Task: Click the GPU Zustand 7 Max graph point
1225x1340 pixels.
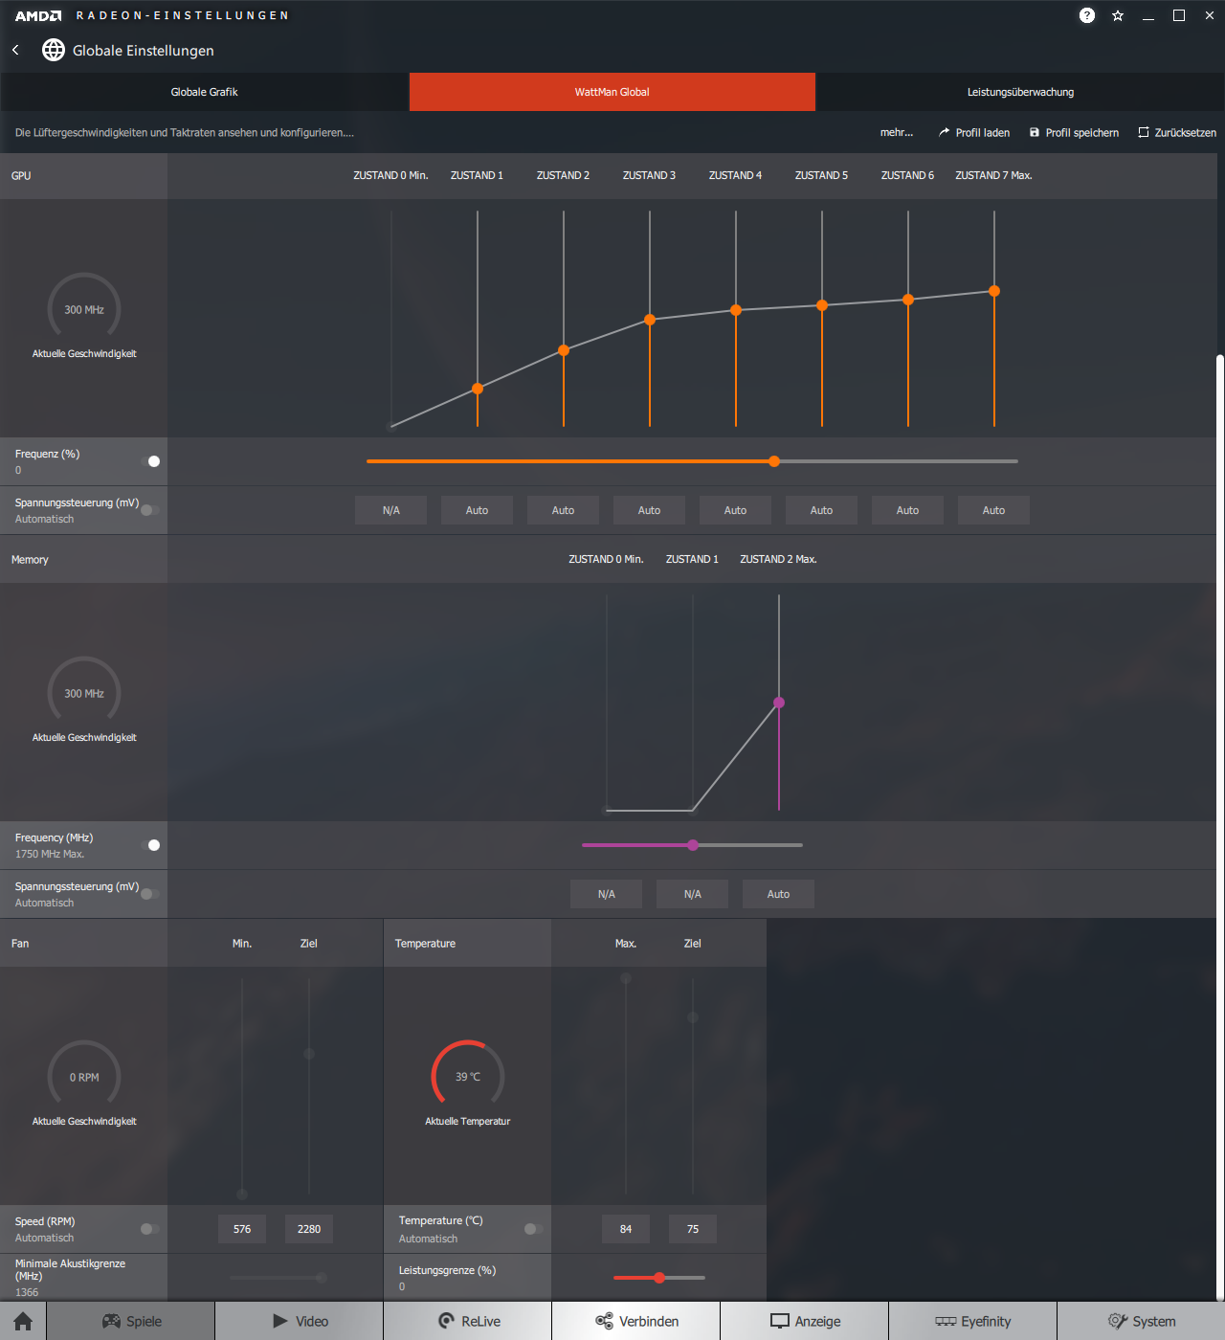Action: pos(994,291)
